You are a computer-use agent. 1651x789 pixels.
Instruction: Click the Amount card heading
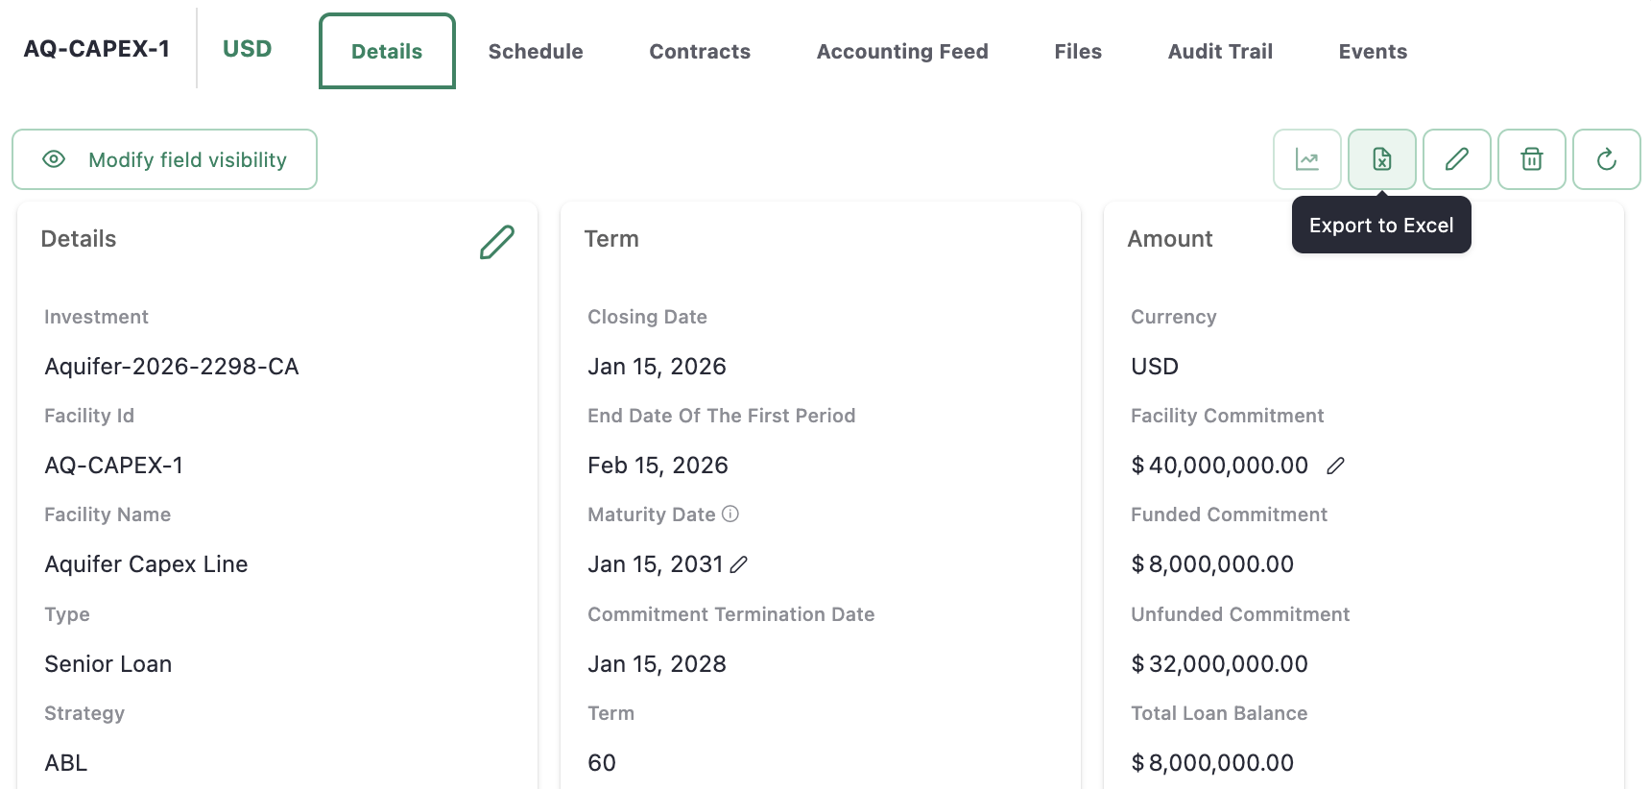1170,239
